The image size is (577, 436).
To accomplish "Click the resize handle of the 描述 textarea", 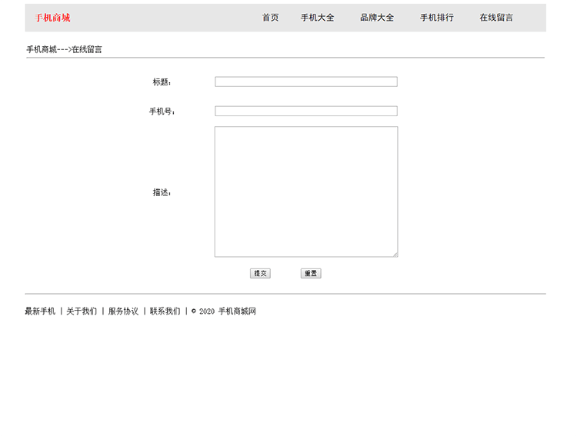I will point(395,254).
